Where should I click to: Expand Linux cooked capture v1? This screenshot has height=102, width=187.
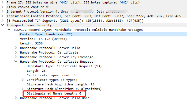pos(2,7)
